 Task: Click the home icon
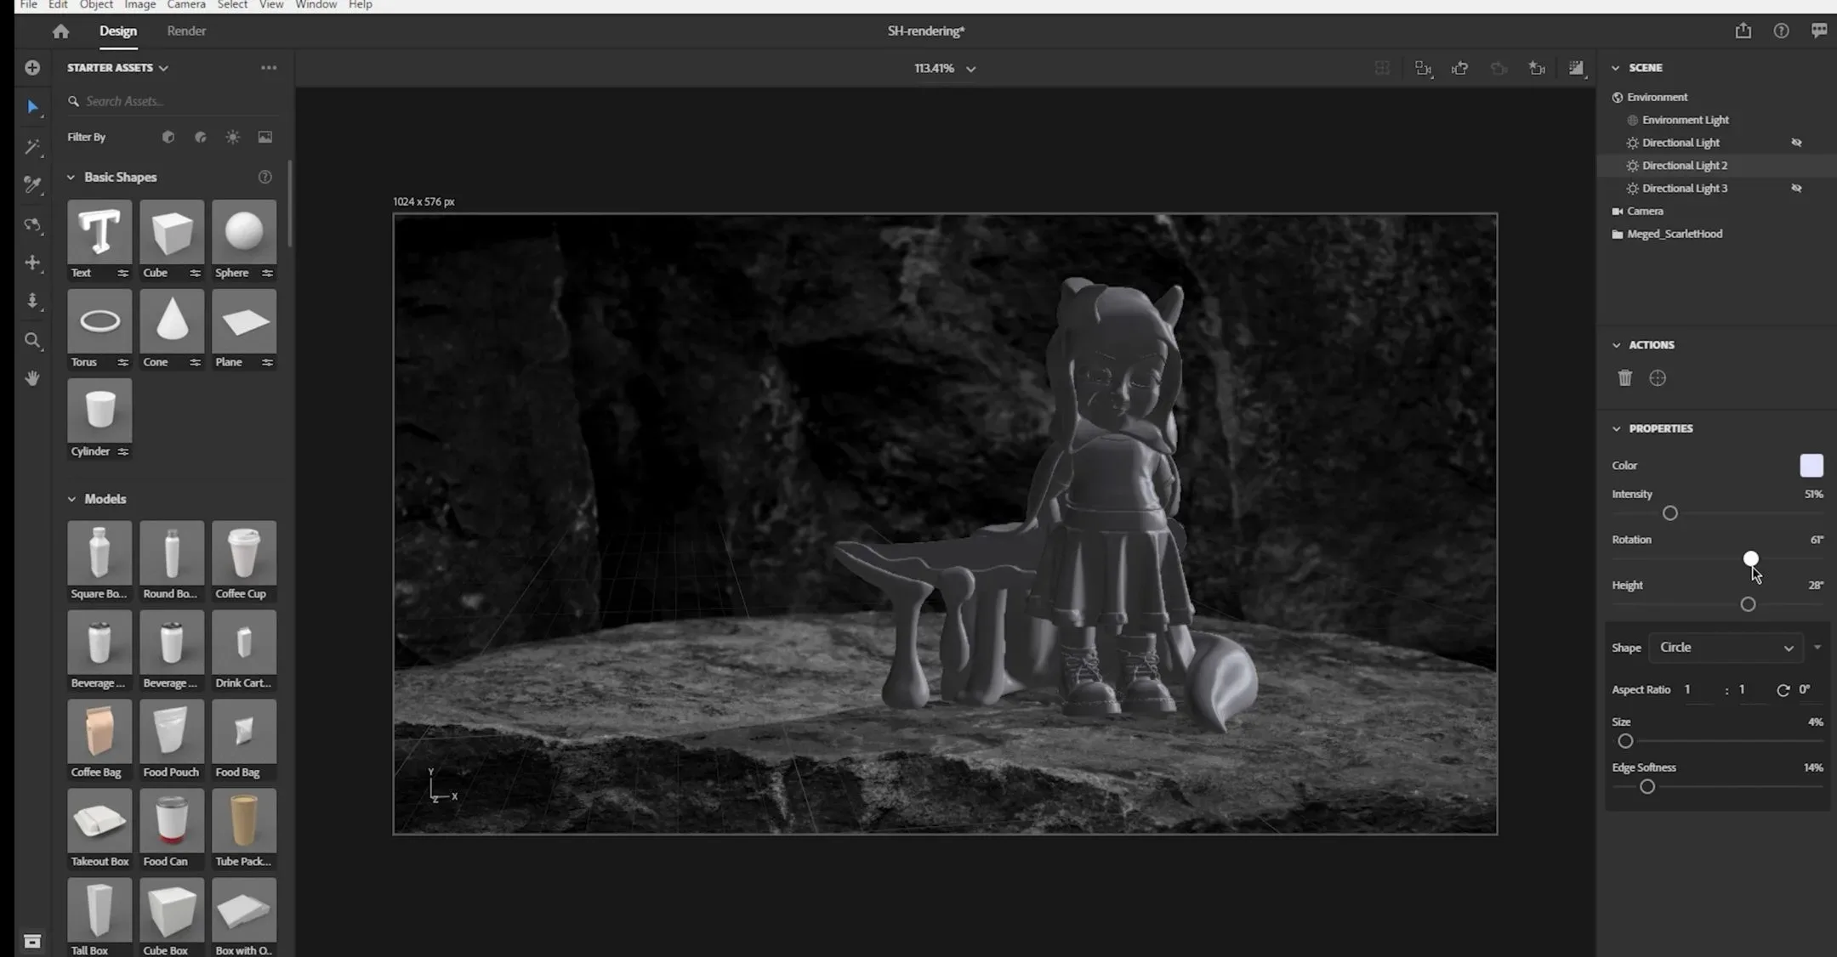pyautogui.click(x=60, y=31)
